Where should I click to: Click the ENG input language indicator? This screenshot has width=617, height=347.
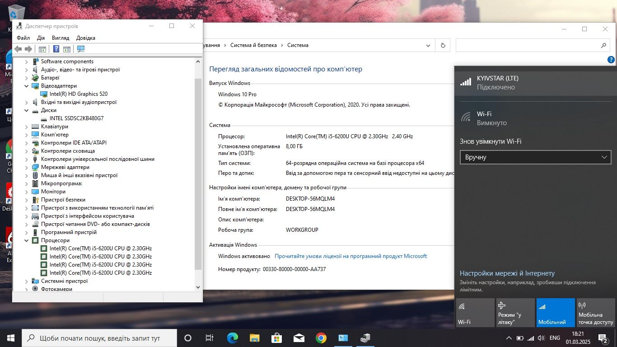(x=555, y=338)
